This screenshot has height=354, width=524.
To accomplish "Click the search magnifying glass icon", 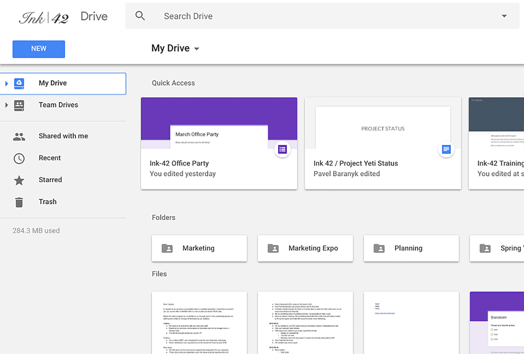I will point(140,16).
